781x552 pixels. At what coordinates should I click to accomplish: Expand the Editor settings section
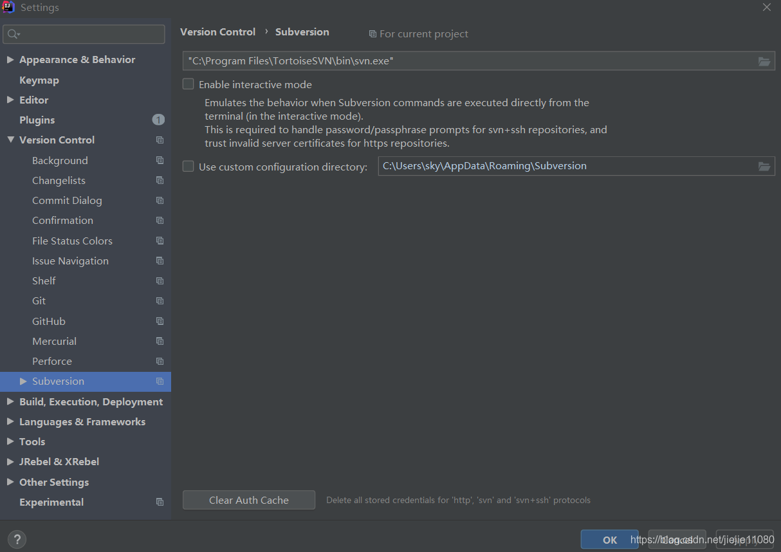point(10,100)
